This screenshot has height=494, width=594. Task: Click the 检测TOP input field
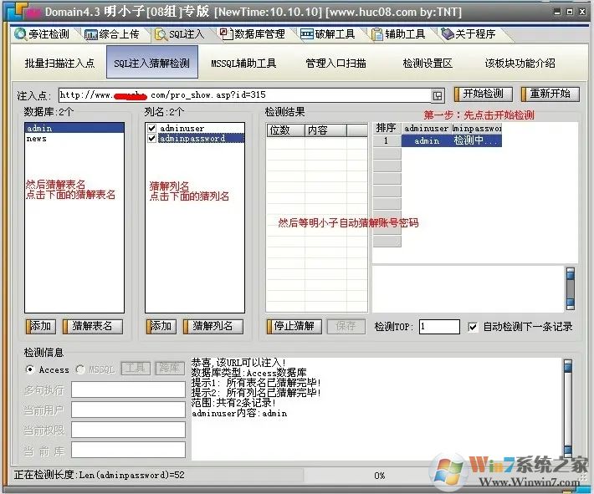439,327
